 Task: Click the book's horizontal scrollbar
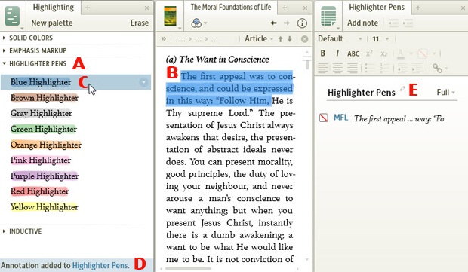(x=188, y=269)
